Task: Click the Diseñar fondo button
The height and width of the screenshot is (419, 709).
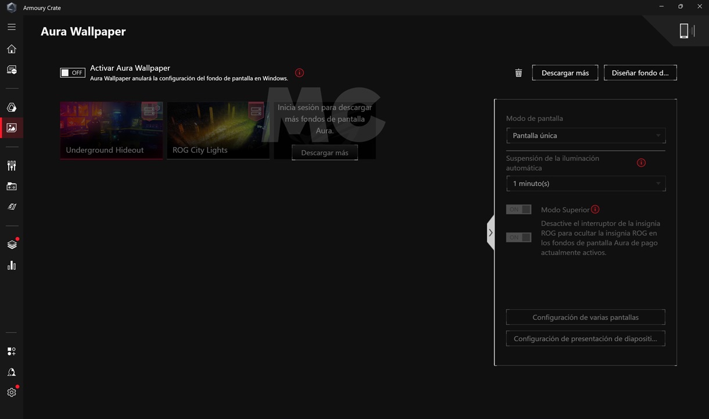Action: [640, 73]
